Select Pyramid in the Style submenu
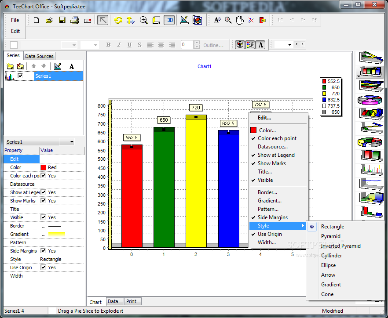 pos(331,236)
